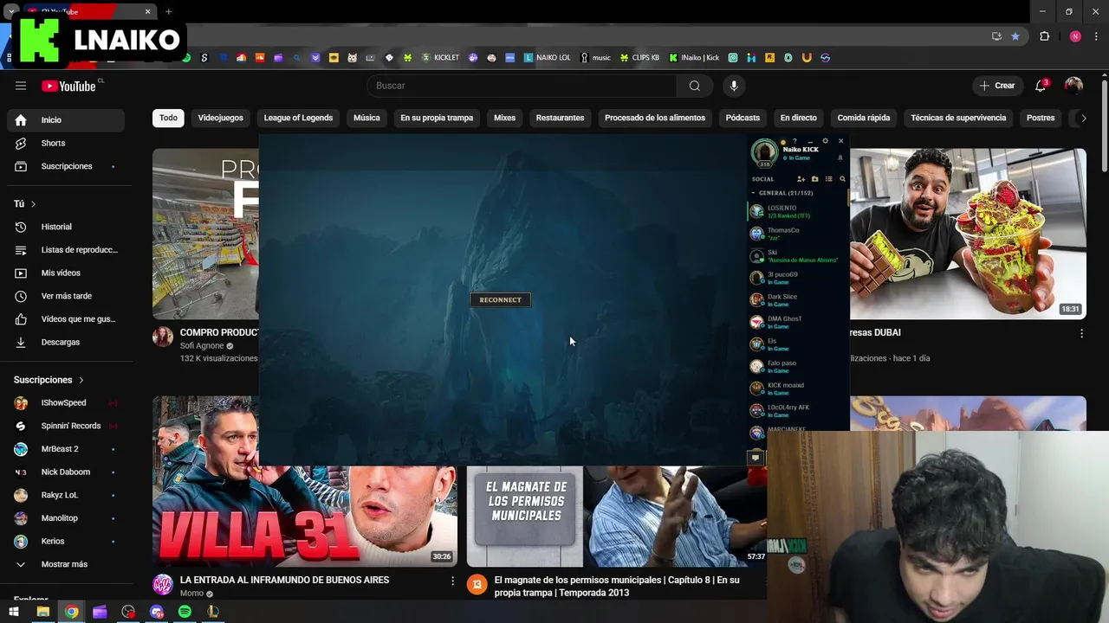Screen dimensions: 1109x623
Task: Select the En directo filter chip
Action: pos(798,118)
